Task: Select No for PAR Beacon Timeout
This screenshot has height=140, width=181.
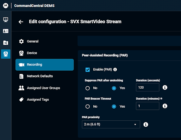Action: (x=88, y=107)
